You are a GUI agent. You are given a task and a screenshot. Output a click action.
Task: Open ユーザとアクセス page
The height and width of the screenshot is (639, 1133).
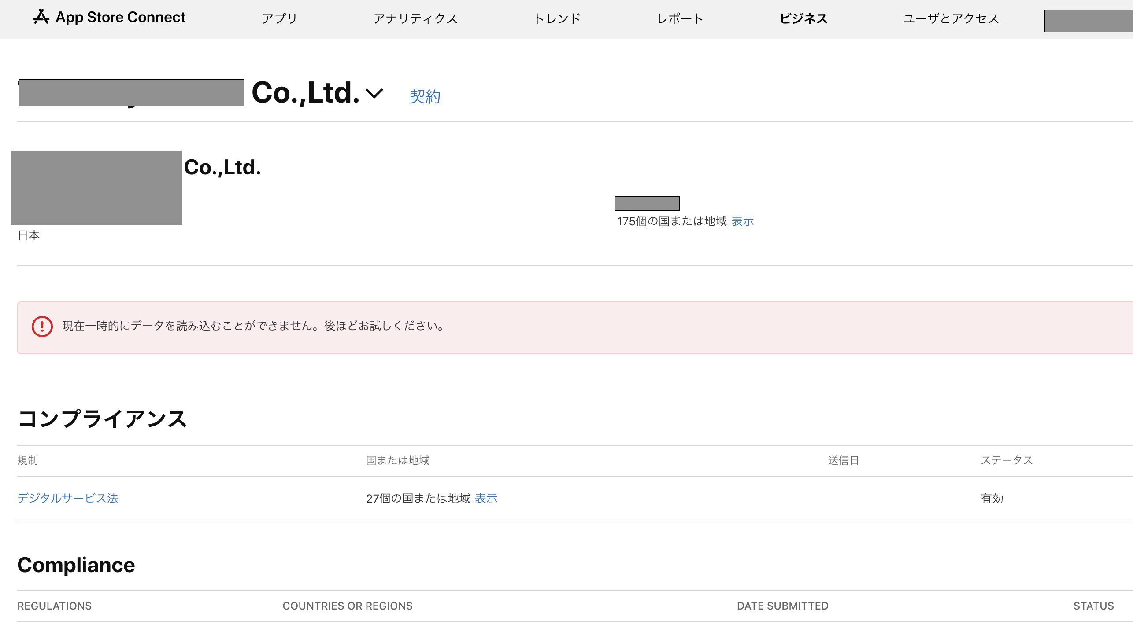tap(951, 18)
